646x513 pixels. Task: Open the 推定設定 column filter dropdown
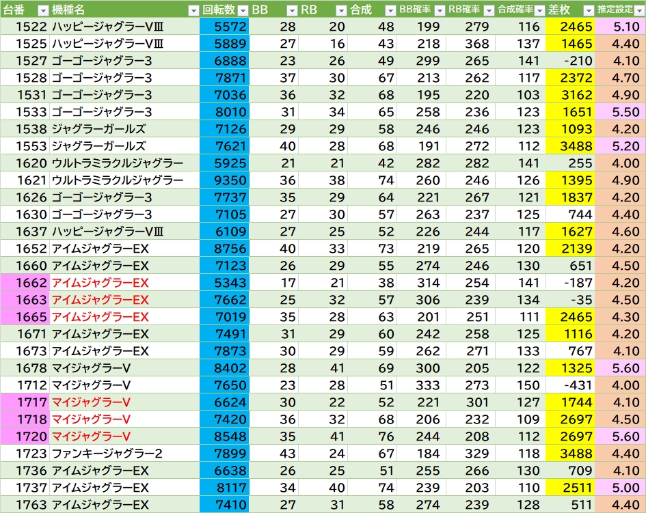(x=639, y=11)
